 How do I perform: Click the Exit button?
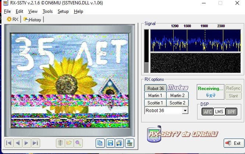[234, 143]
